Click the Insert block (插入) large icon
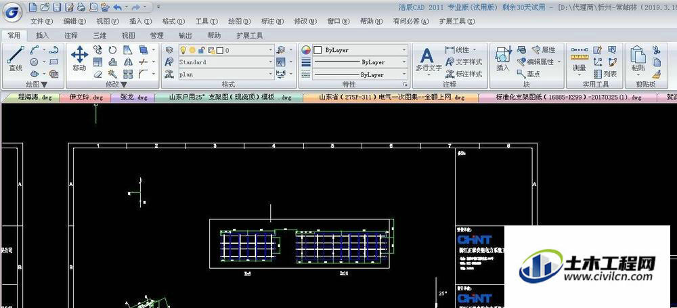The height and width of the screenshot is (308, 677). (x=504, y=55)
